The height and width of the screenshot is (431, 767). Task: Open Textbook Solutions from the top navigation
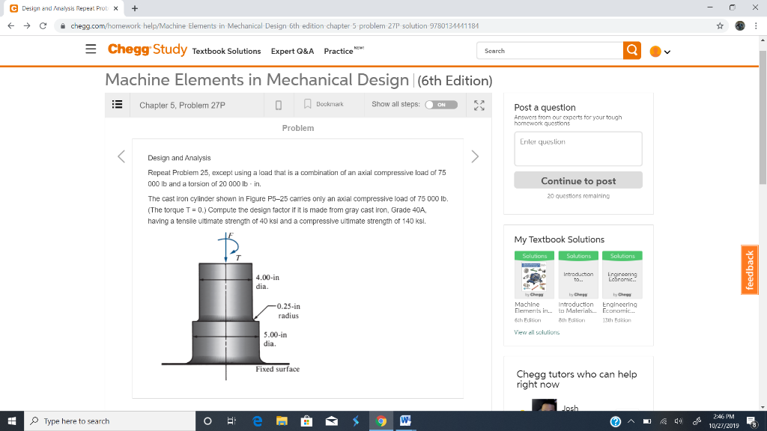coord(225,51)
